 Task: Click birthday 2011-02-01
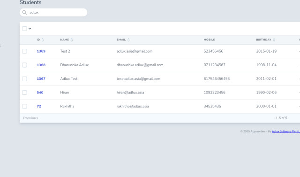click(x=266, y=79)
